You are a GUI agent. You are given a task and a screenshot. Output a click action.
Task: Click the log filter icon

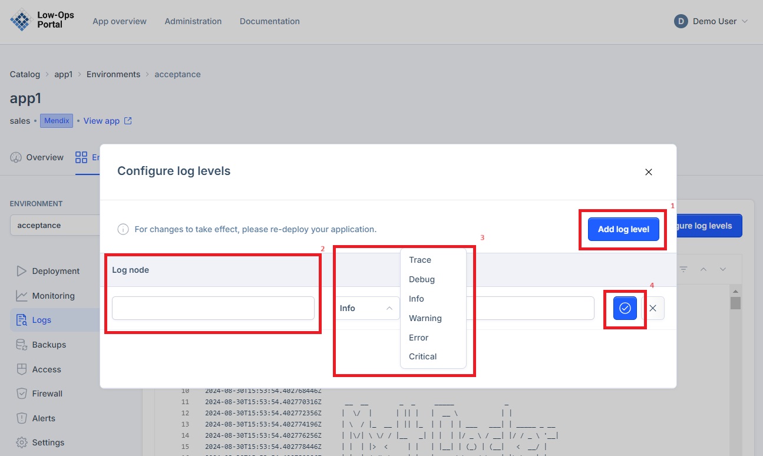click(x=683, y=269)
